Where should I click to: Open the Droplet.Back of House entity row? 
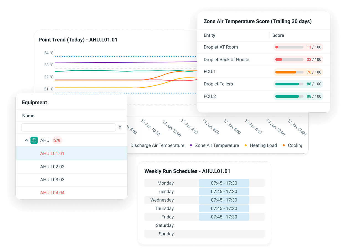click(x=264, y=59)
